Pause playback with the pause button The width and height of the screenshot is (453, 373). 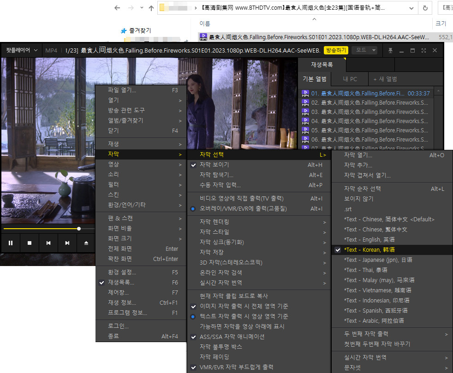[x=11, y=243]
